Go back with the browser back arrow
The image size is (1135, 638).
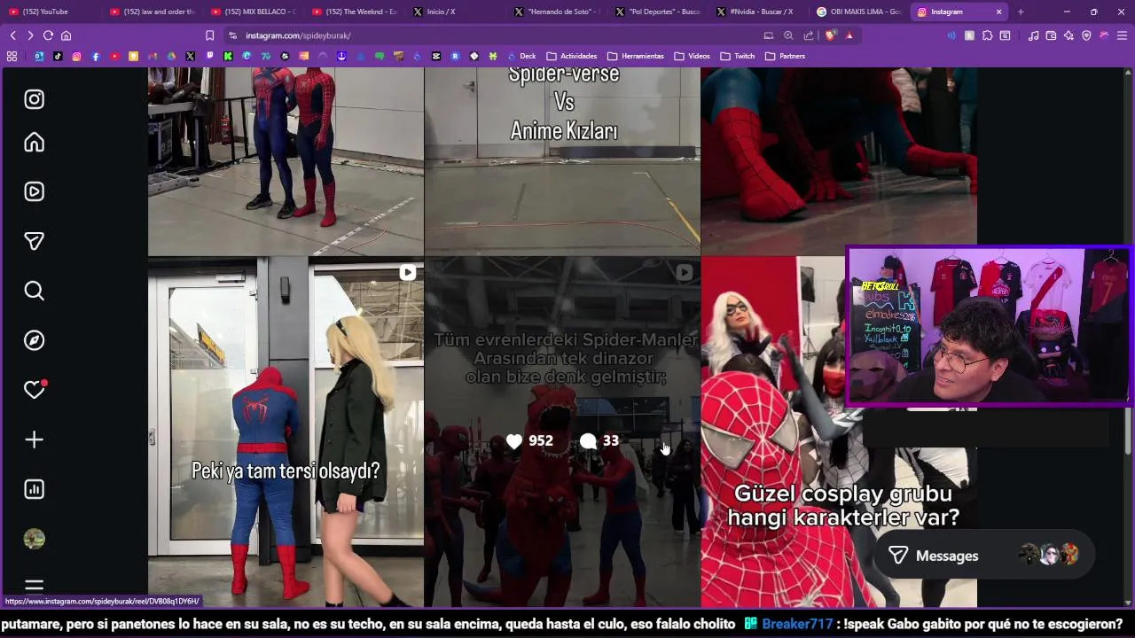12,35
